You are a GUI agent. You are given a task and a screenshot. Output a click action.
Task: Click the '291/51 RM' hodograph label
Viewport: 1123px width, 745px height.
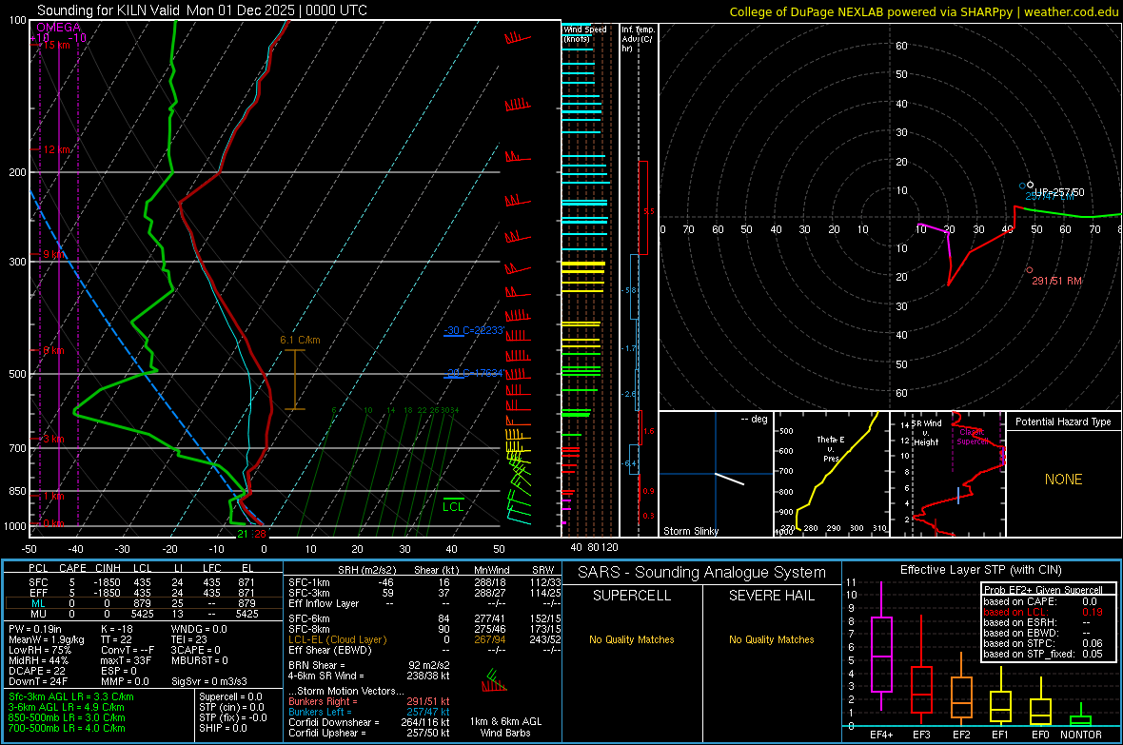pos(1056,281)
